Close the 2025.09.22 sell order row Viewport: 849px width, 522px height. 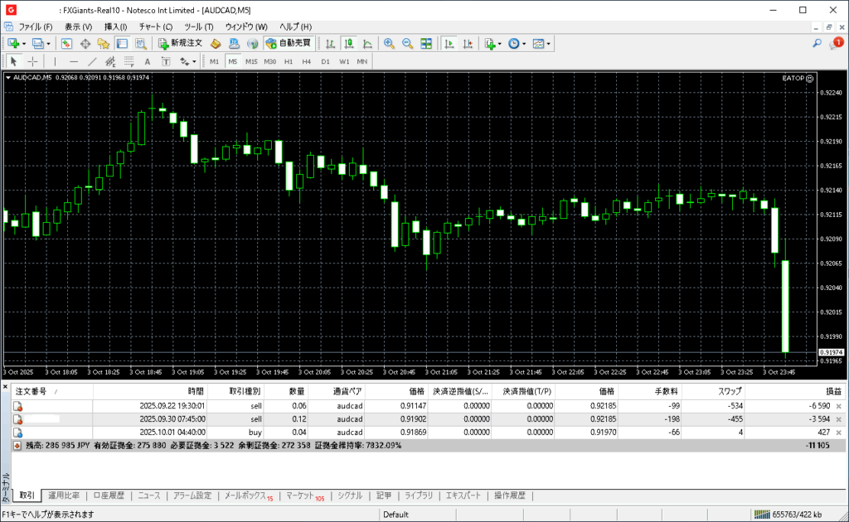point(838,406)
